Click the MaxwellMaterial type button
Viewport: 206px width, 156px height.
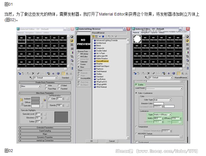coord(181,78)
